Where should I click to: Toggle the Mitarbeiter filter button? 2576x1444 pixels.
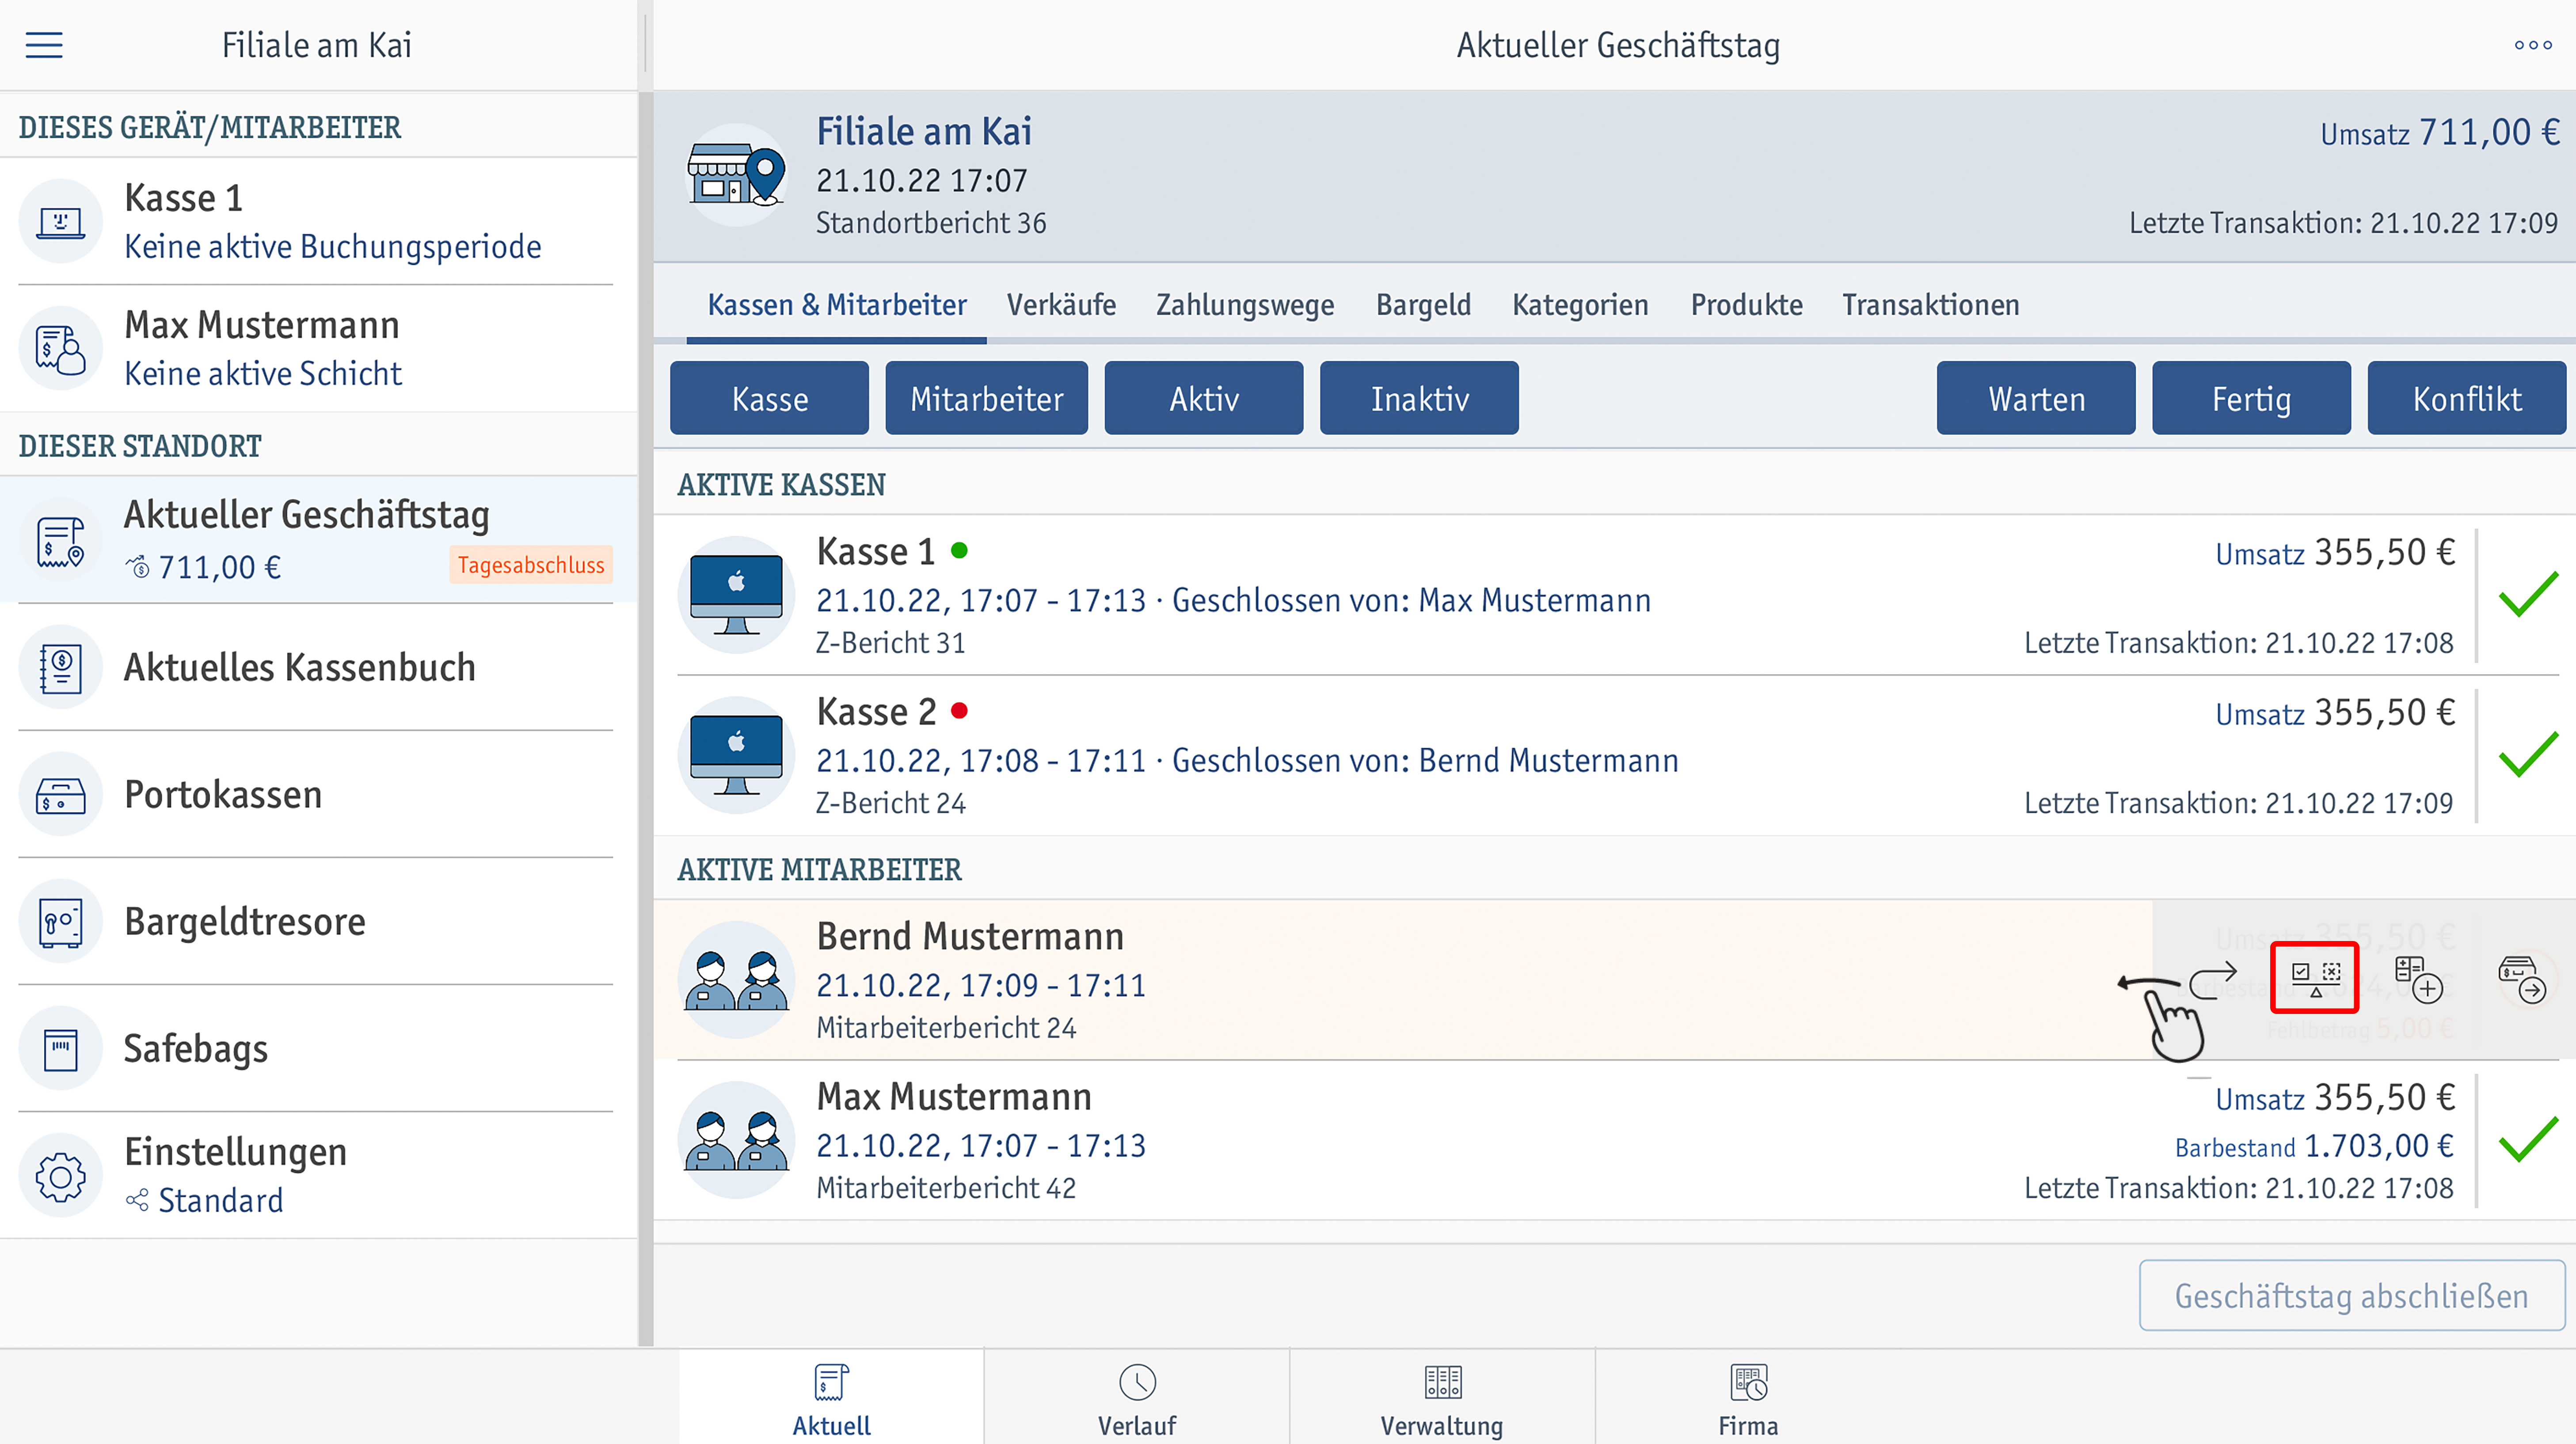click(986, 398)
